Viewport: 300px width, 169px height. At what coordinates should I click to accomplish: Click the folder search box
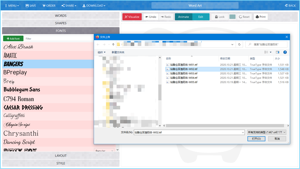pyautogui.click(x=266, y=45)
